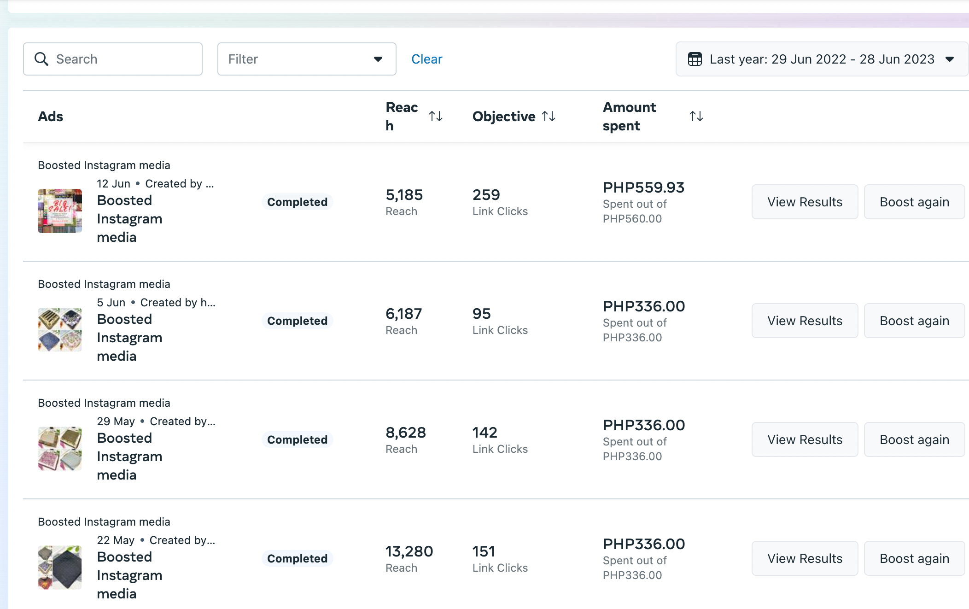Image resolution: width=969 pixels, height=609 pixels.
Task: View Results for the 12 Jun ad
Action: 805,202
